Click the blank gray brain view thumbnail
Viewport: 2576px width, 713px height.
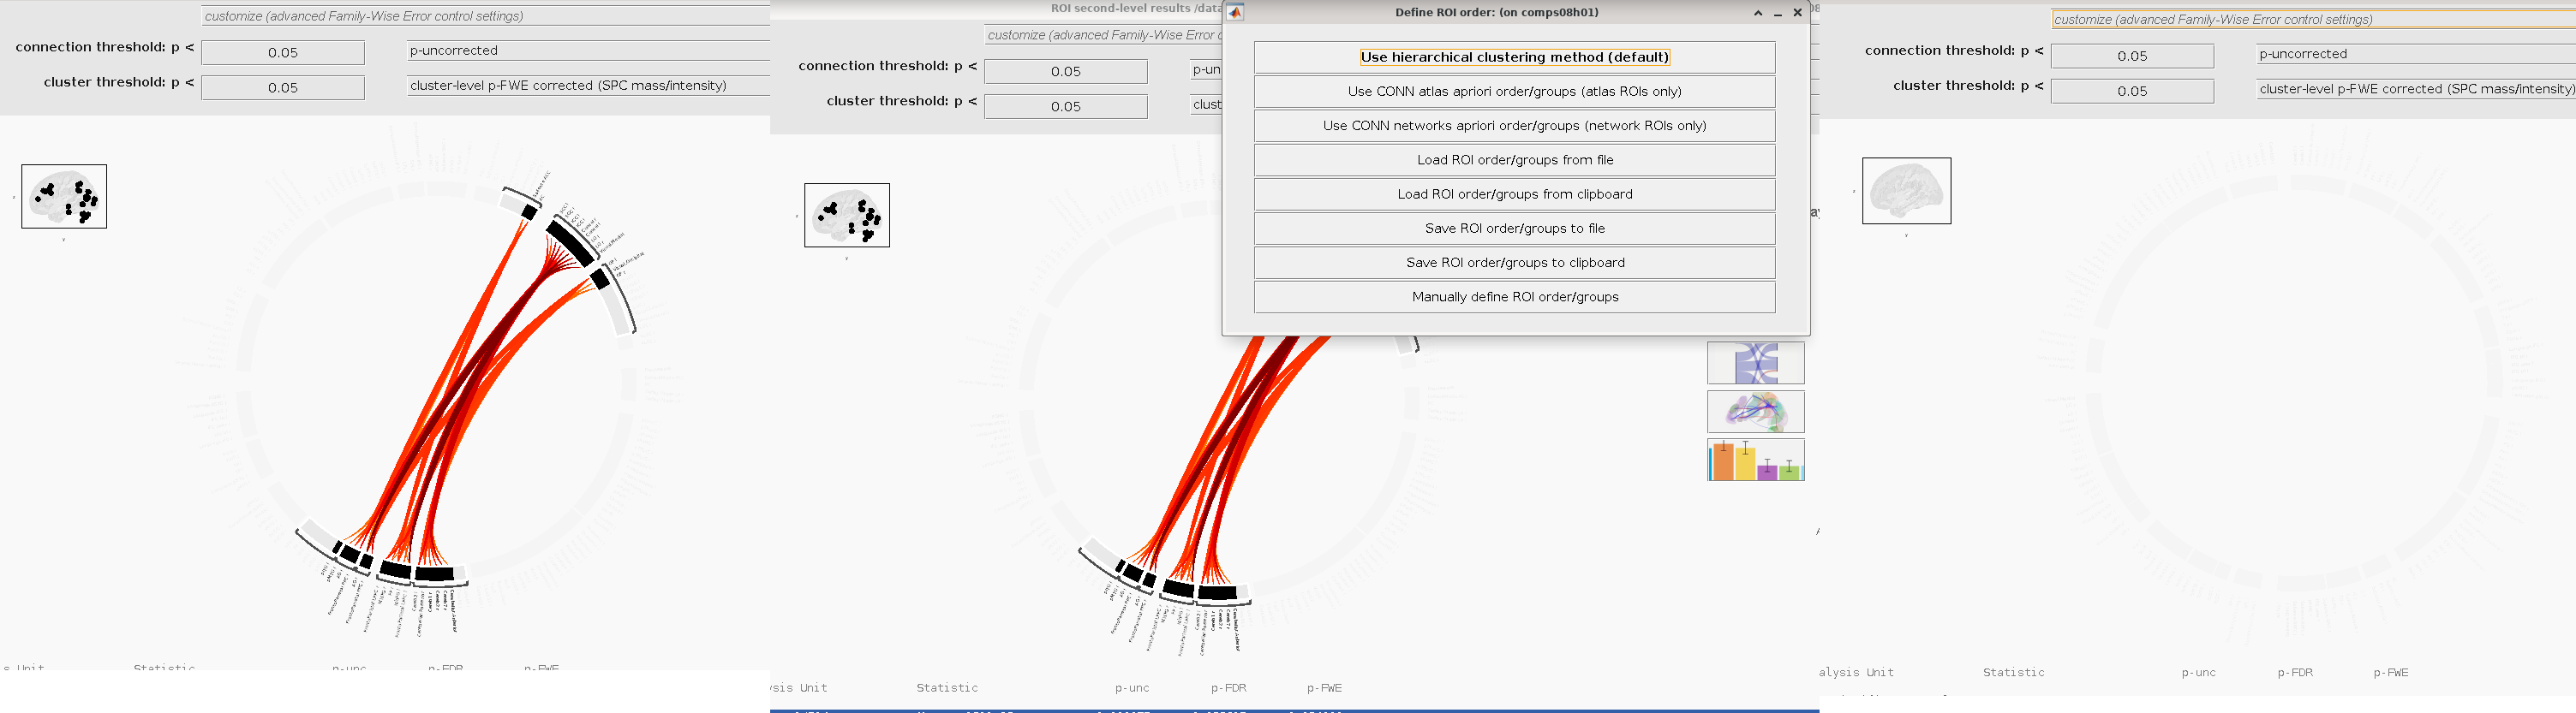[x=1905, y=191]
